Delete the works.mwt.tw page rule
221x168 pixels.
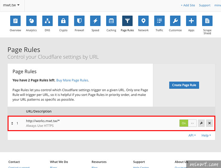click(x=209, y=123)
